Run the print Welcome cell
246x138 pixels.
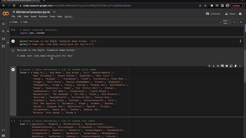(x=13, y=41)
